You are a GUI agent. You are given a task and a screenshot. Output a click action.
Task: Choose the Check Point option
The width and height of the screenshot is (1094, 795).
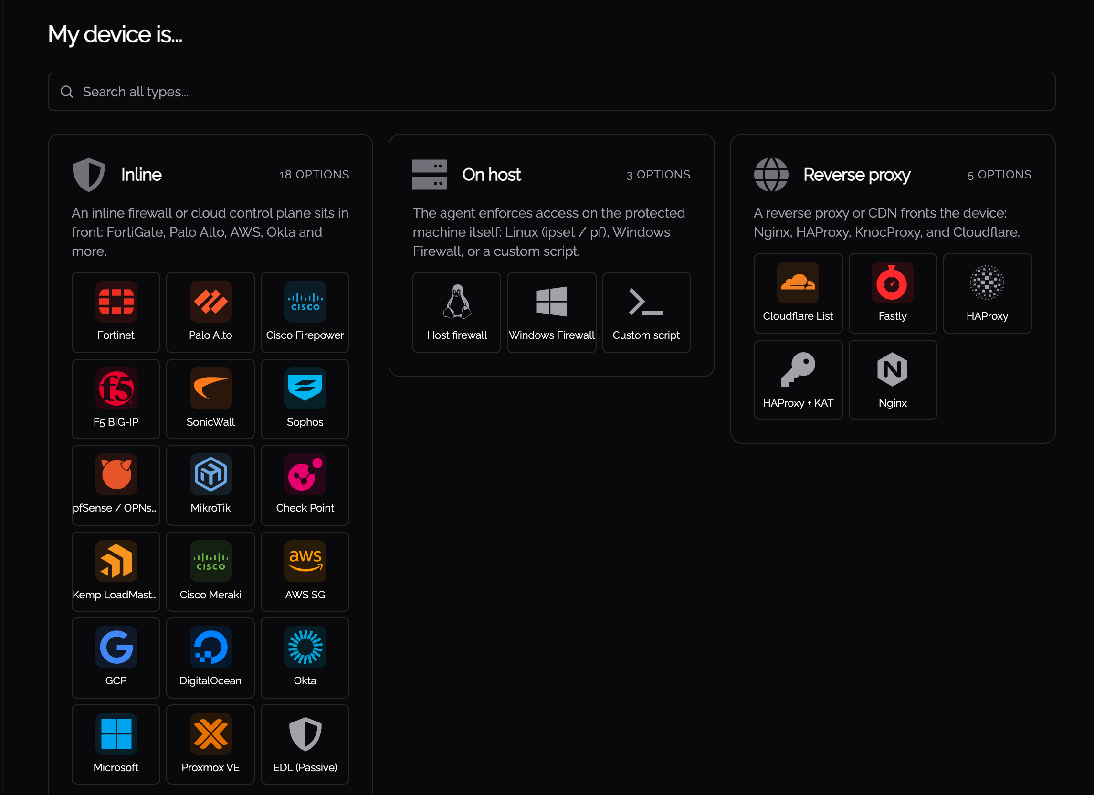tap(305, 485)
